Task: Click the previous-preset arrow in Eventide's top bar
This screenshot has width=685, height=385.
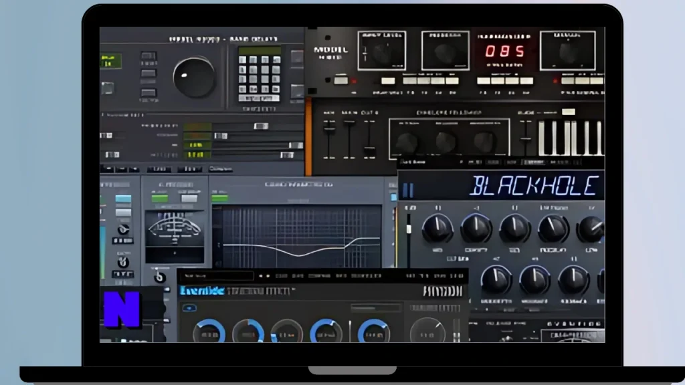Action: pos(261,276)
